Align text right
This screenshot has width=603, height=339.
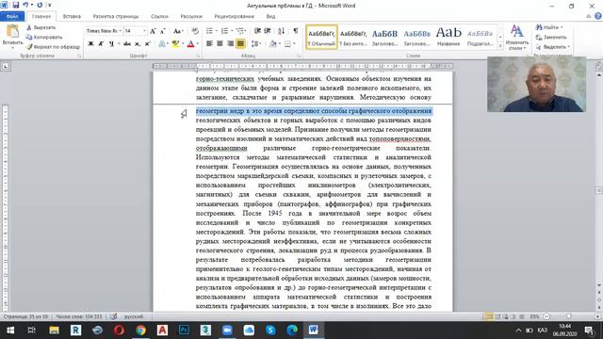tap(230, 44)
